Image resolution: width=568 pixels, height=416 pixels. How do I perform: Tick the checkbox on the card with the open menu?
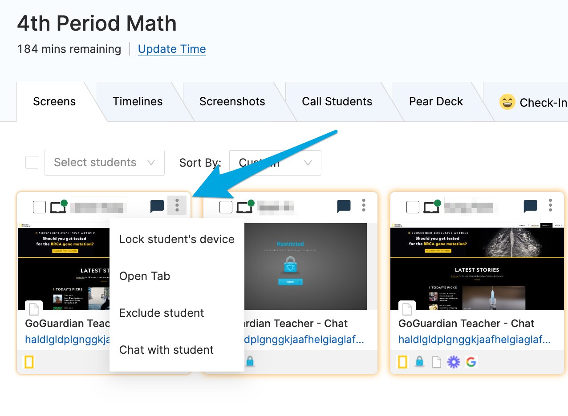[39, 207]
